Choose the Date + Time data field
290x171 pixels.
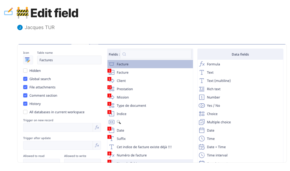point(216,147)
